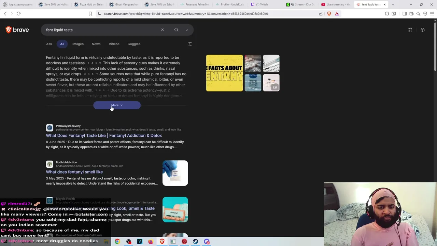This screenshot has width=437, height=246.
Task: Open the Leo AI sparkle icon
Action: (418, 14)
